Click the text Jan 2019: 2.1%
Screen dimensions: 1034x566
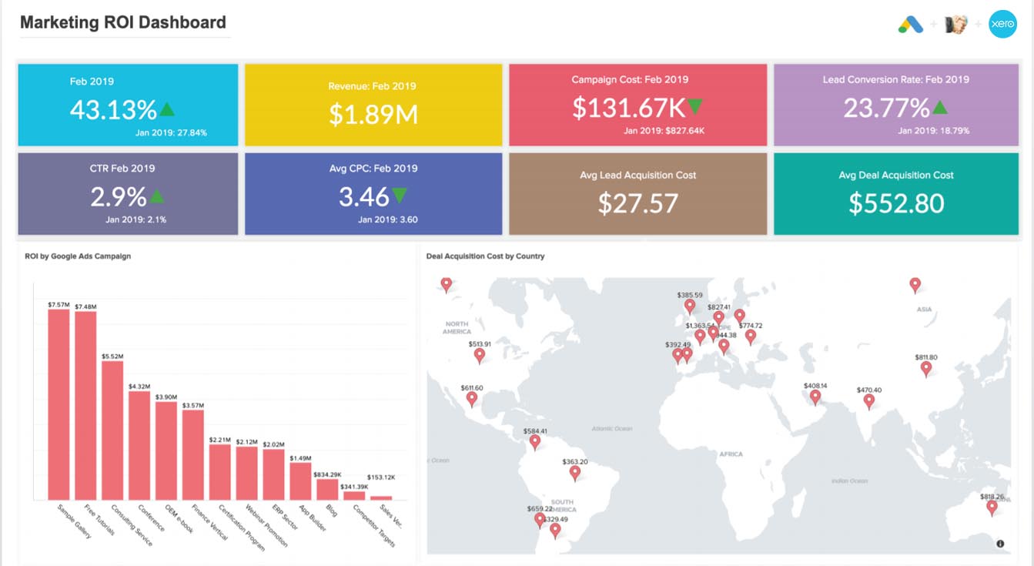click(x=136, y=219)
